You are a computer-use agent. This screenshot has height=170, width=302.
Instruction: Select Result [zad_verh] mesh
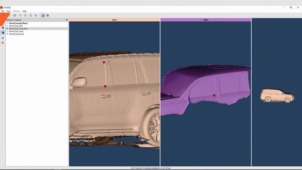pos(16,31)
